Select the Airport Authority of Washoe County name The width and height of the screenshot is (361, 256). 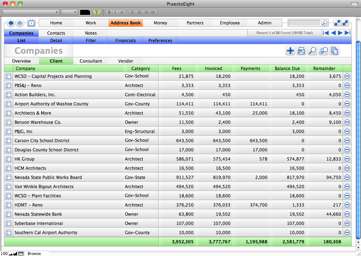click(x=51, y=104)
